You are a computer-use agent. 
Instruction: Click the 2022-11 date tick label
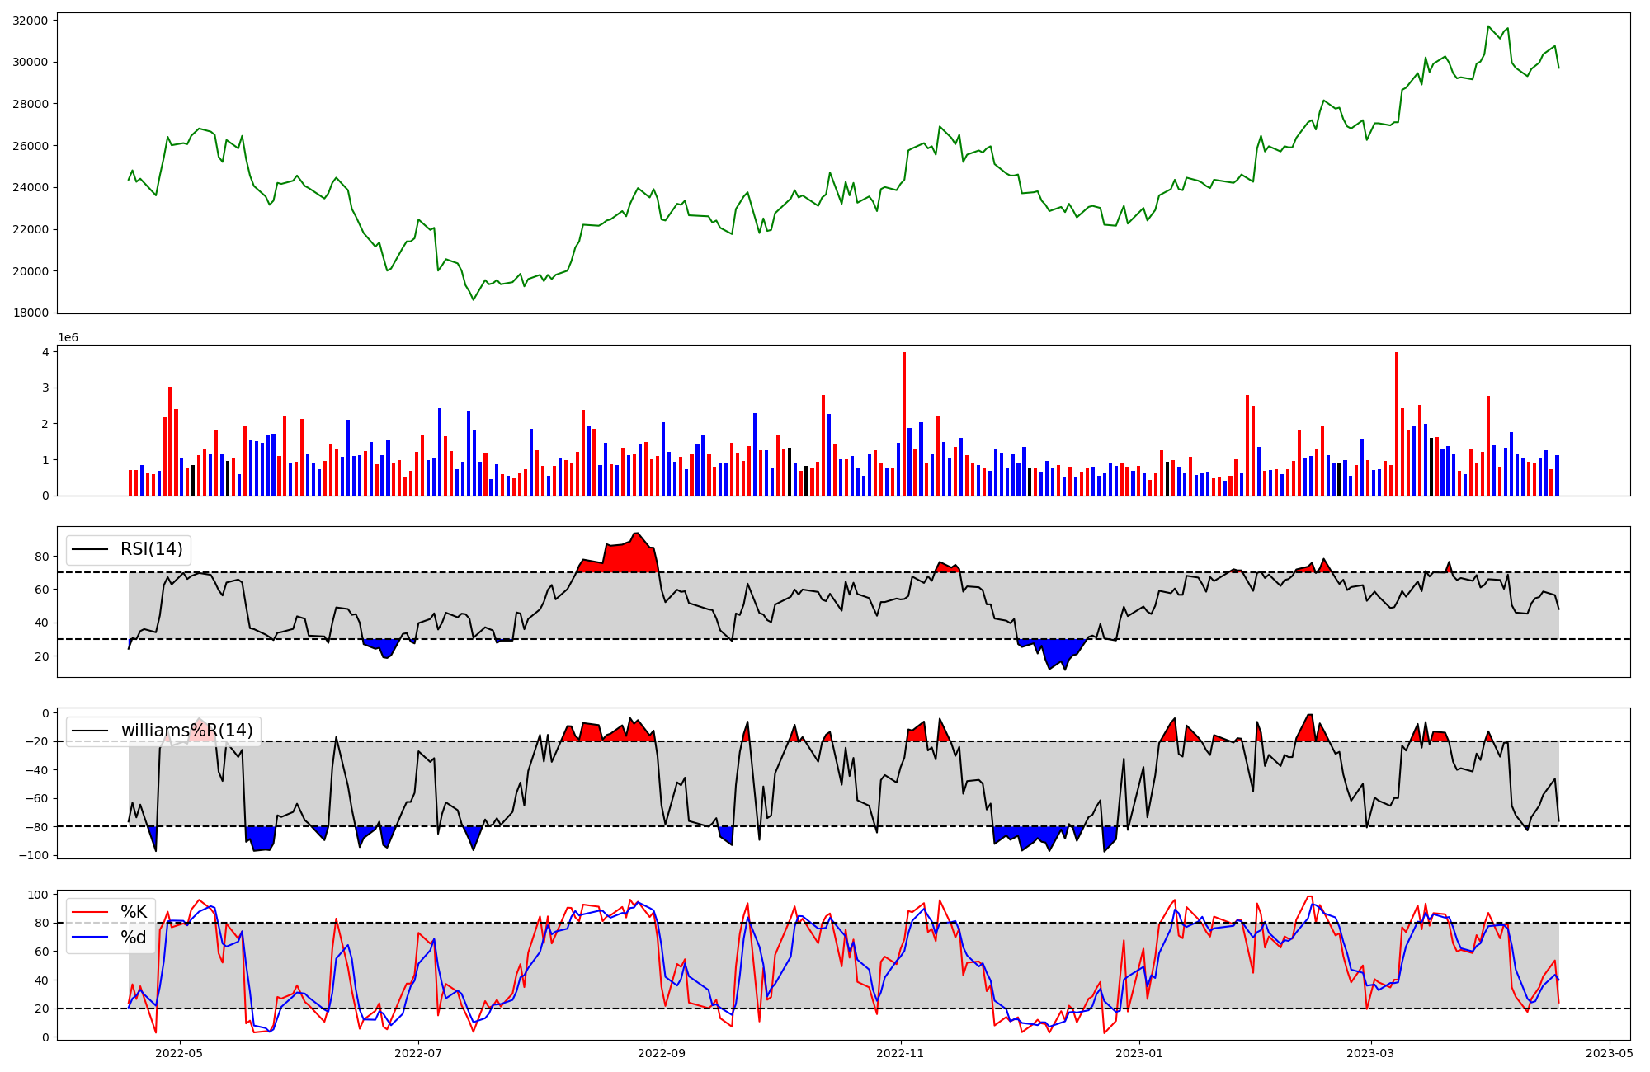click(x=900, y=1053)
